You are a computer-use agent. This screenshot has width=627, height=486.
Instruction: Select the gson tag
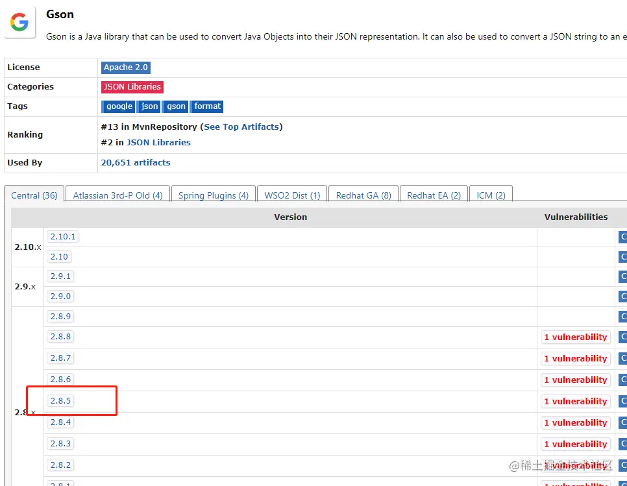click(x=175, y=106)
